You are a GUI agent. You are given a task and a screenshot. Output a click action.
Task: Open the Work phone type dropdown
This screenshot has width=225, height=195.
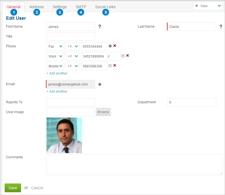55,56
